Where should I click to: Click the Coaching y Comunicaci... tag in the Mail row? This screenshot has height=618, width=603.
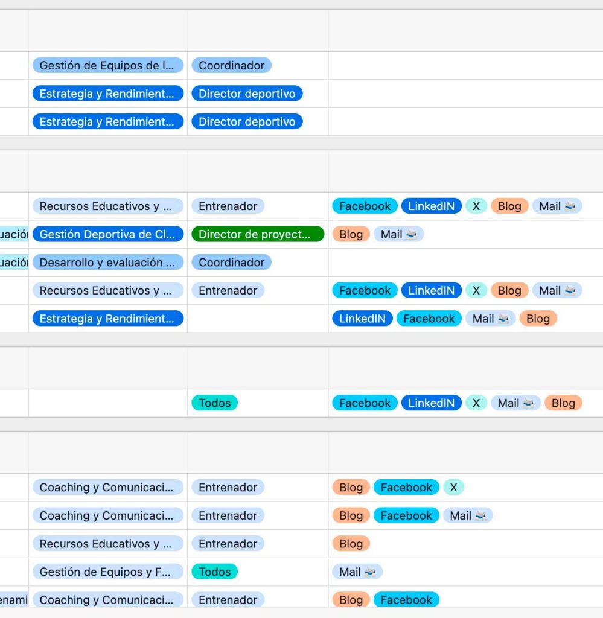click(107, 515)
